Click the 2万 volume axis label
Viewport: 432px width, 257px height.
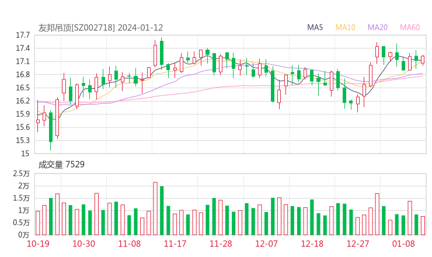(24, 186)
